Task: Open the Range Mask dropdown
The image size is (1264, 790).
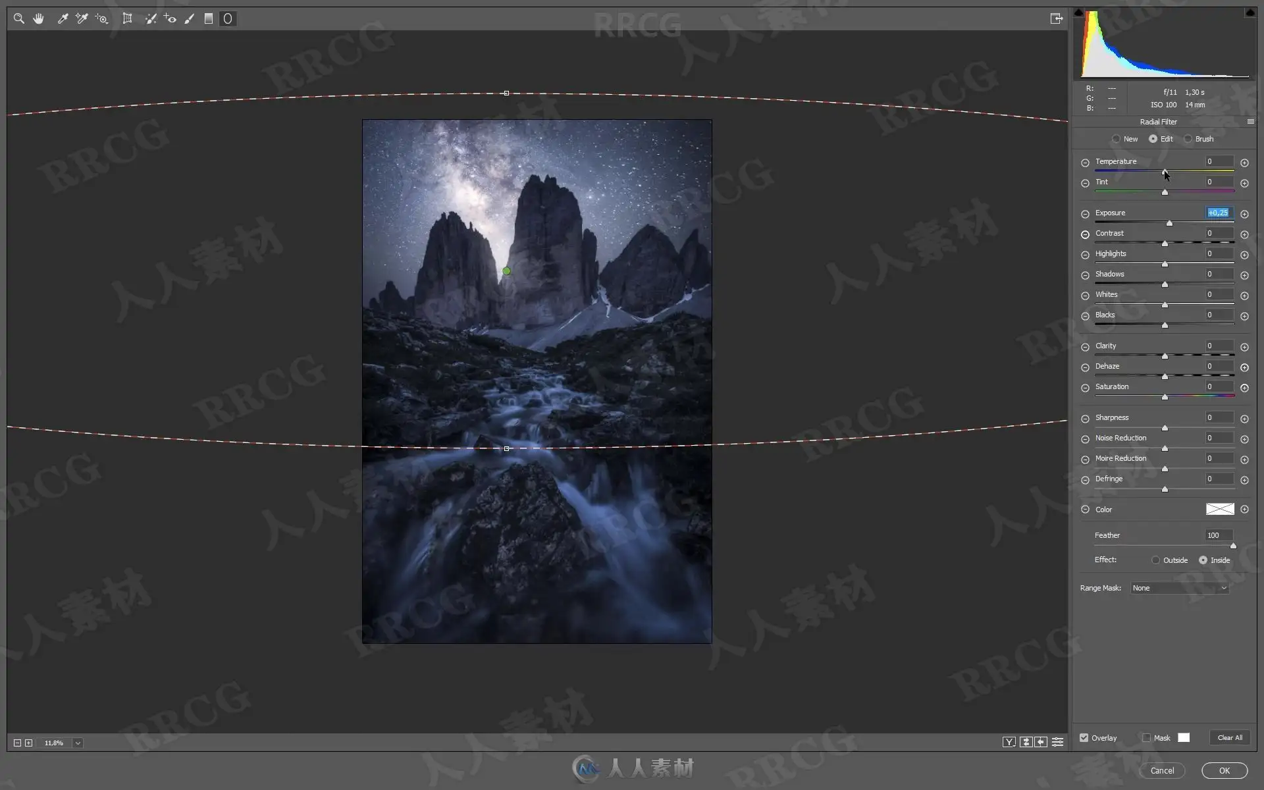Action: pos(1180,588)
